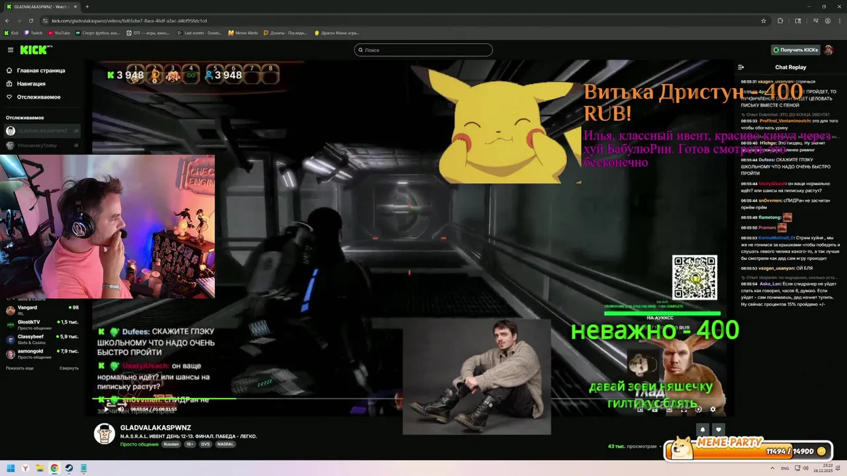Close the GLADVALAKASPWNZ browser tab

tap(76, 7)
